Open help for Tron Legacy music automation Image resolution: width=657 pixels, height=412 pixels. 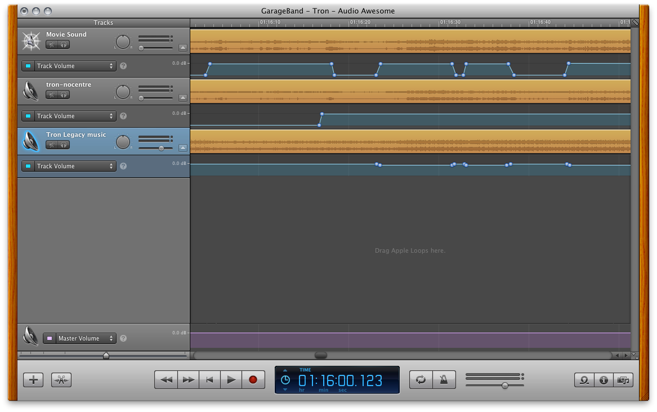click(123, 166)
